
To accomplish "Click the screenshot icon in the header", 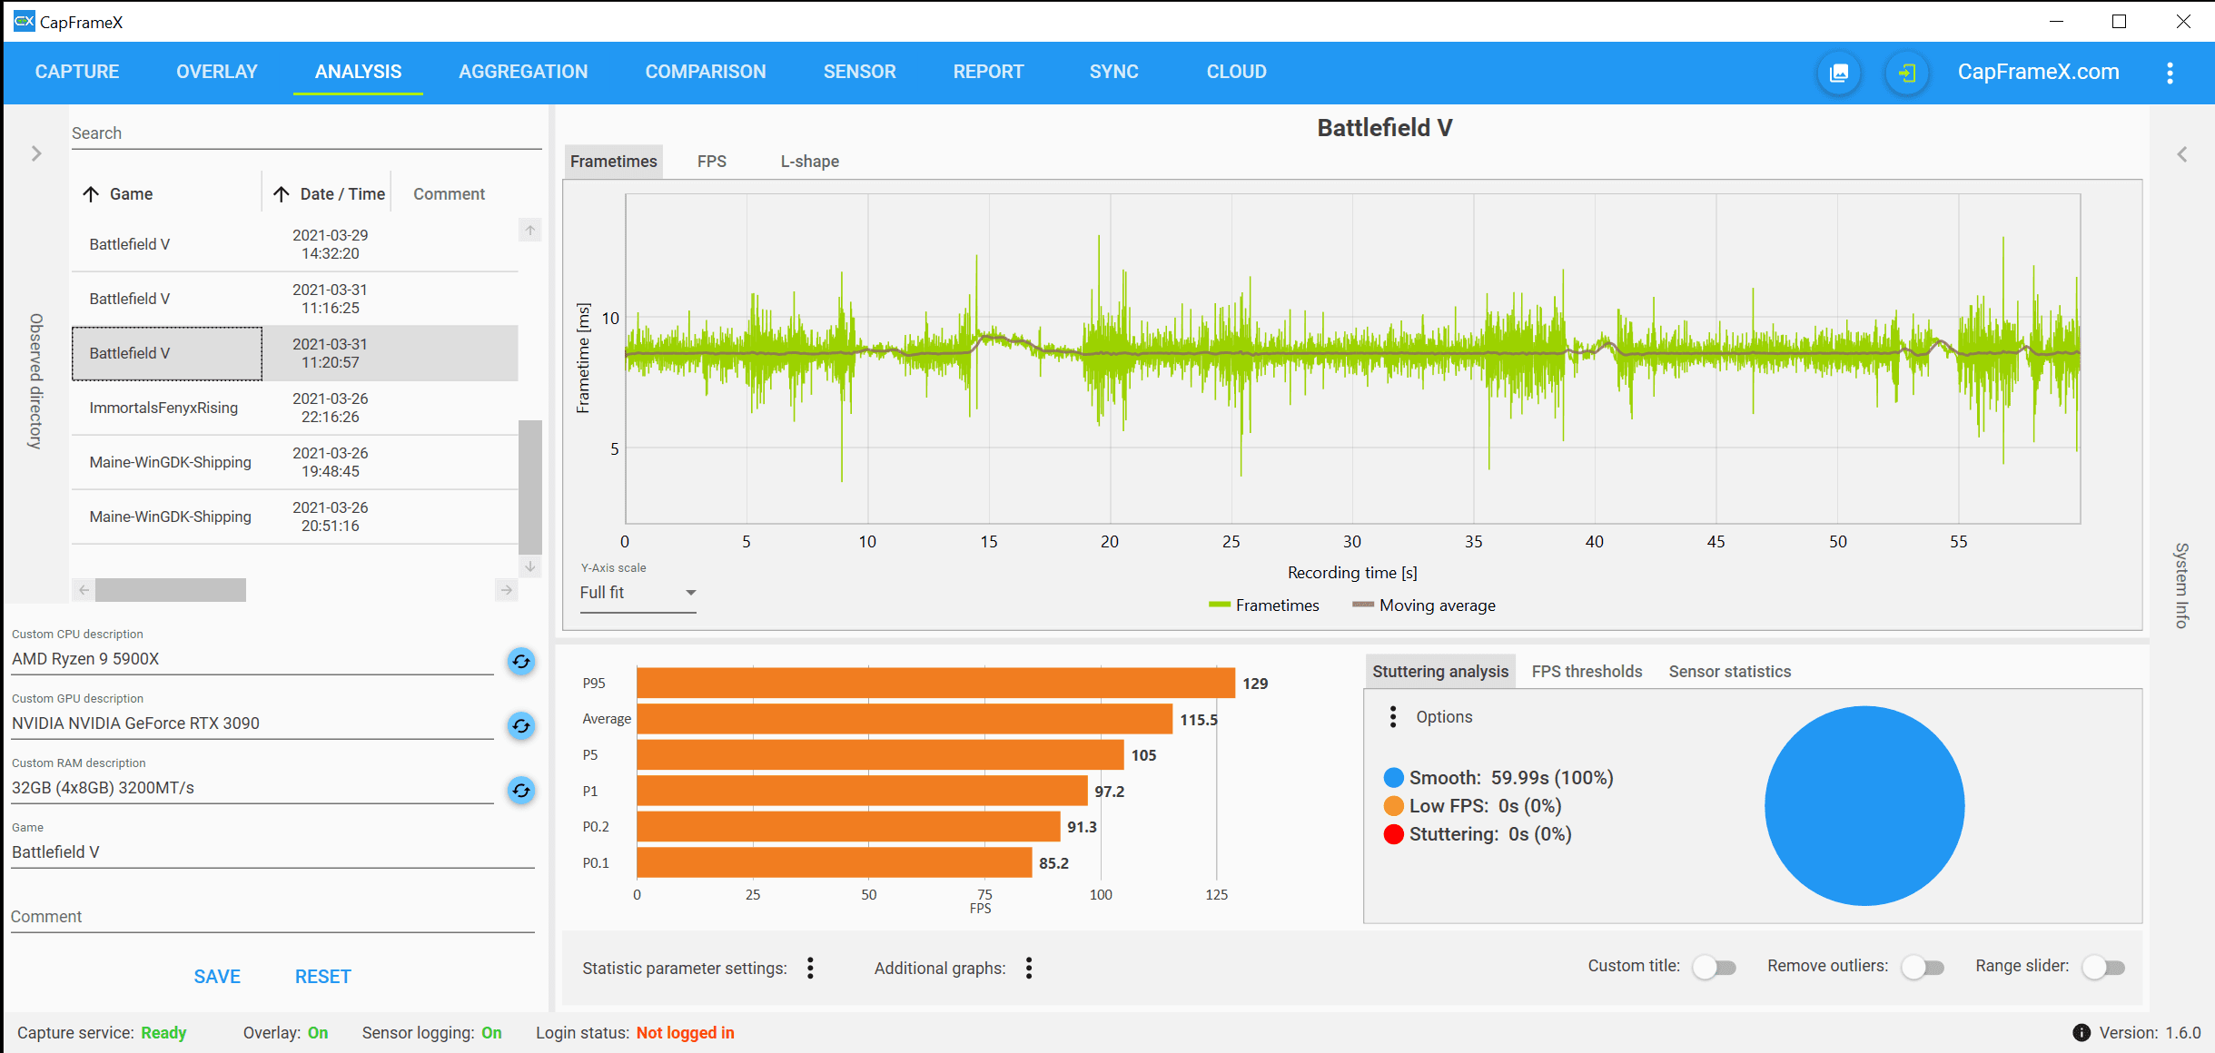I will (x=1839, y=73).
